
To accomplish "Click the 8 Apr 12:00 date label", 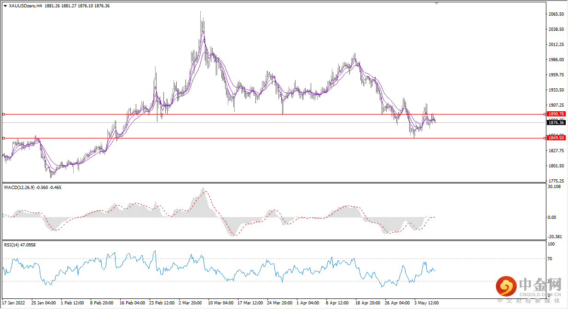I will [x=338, y=303].
